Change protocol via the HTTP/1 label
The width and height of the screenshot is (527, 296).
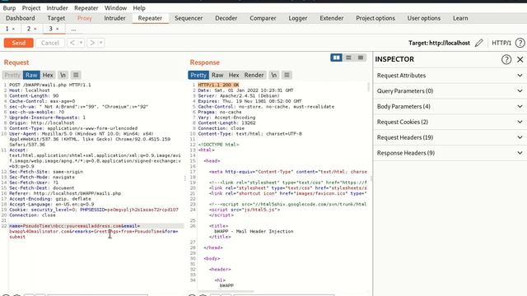coord(501,43)
